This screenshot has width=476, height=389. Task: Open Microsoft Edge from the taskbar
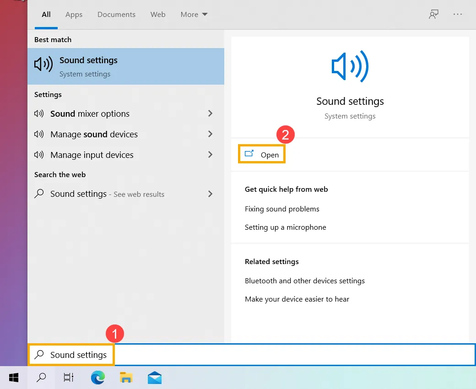tap(97, 378)
